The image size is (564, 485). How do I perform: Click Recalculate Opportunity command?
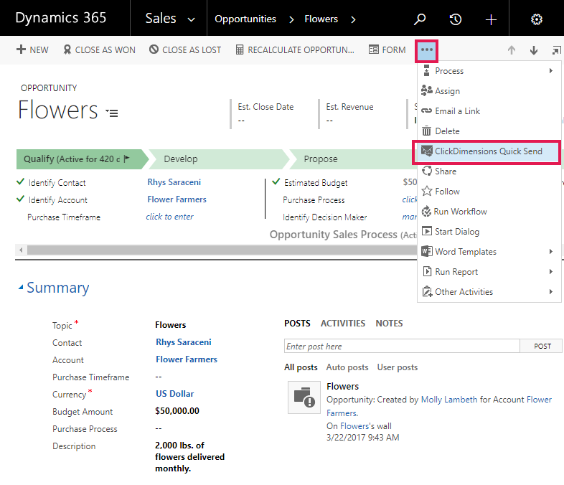pos(295,50)
